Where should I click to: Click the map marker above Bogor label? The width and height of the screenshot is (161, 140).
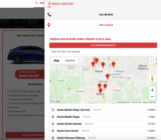[100, 91]
